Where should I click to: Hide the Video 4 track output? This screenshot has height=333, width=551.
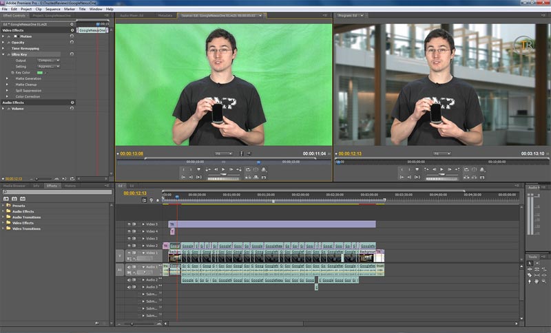pos(129,231)
